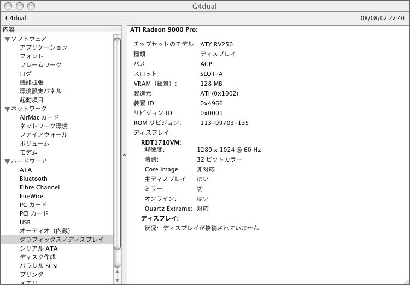Click the timestamp 08/08/02 22:40
The width and height of the screenshot is (410, 285).
383,18
